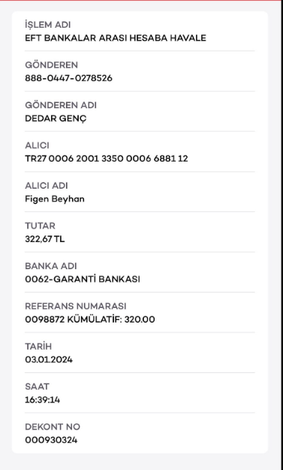The width and height of the screenshot is (283, 470).
Task: Click the SAAT label
Action: point(37,387)
